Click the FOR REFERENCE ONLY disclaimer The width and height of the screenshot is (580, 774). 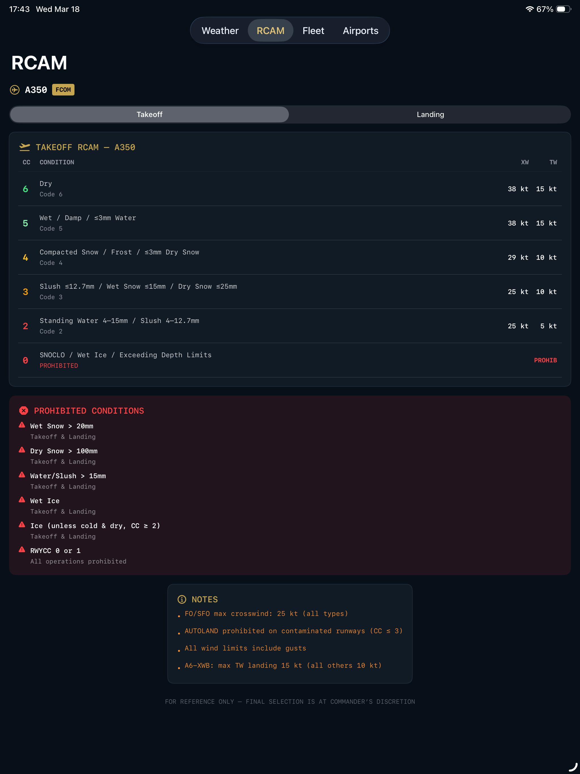click(290, 701)
